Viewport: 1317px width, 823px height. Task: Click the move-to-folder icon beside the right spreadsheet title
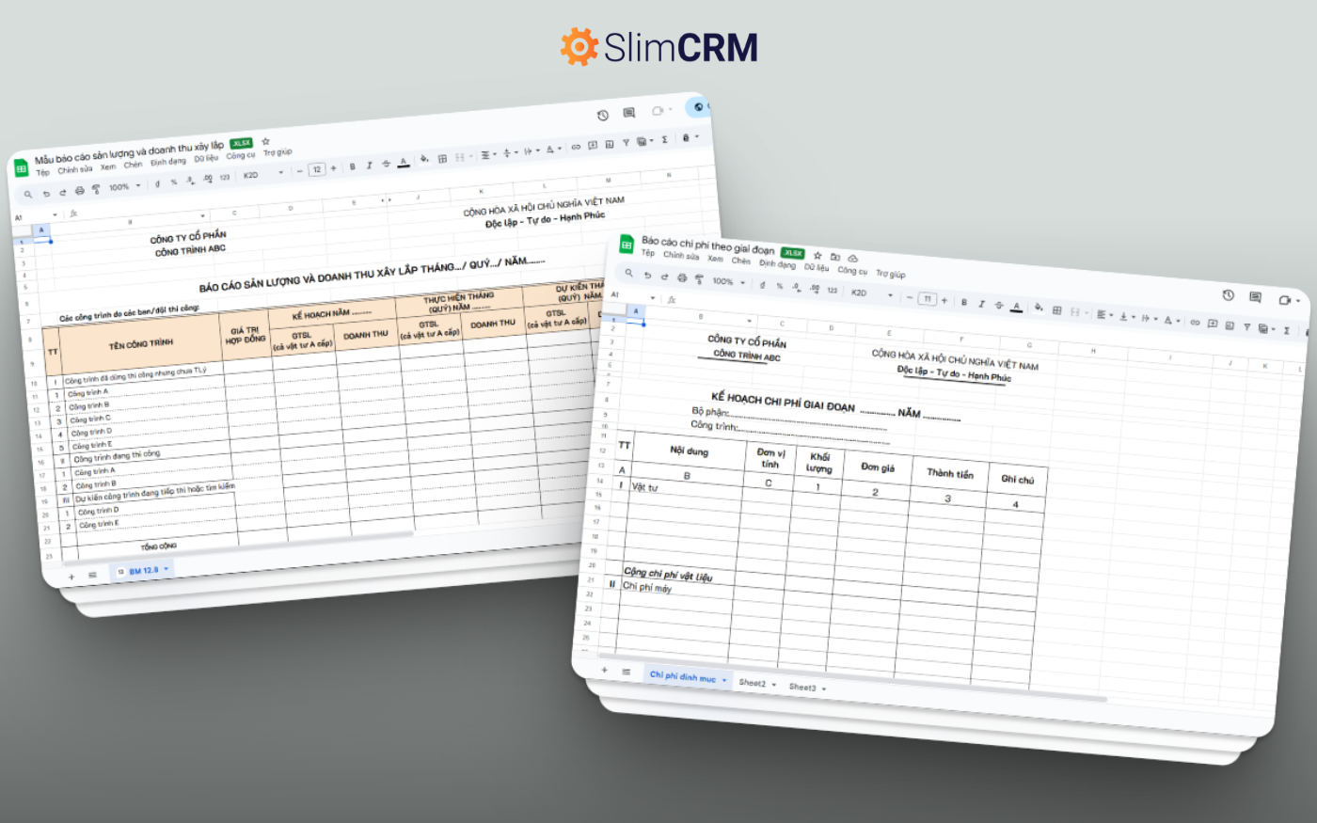(x=834, y=257)
